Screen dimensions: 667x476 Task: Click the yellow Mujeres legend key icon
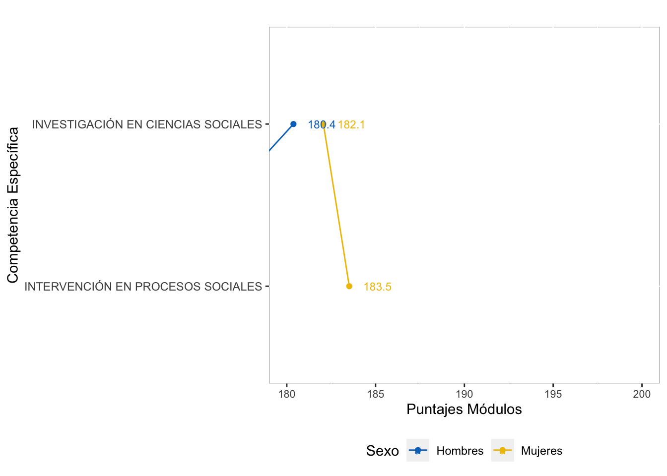(502, 450)
